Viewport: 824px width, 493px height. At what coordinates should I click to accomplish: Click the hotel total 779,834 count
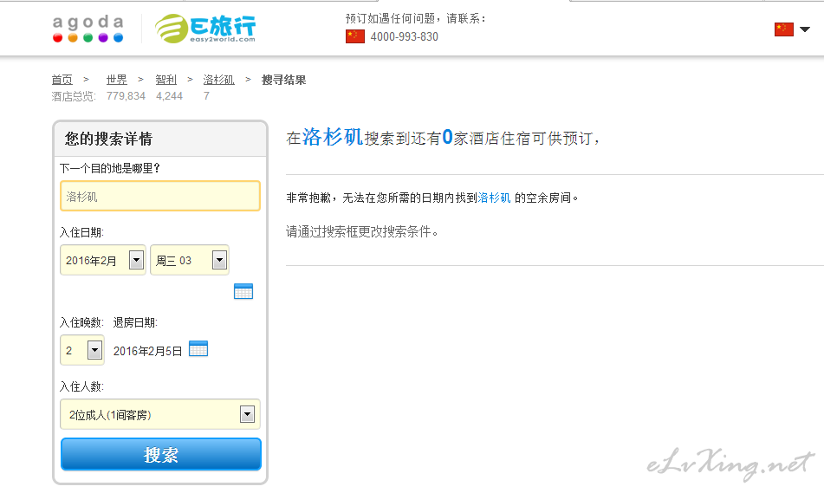pos(126,96)
